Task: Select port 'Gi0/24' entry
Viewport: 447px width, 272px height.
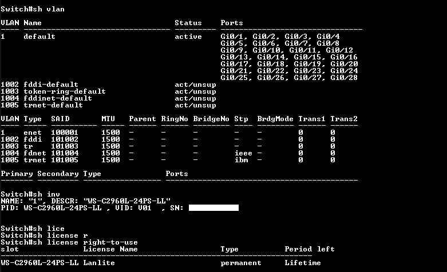Action: (344, 70)
